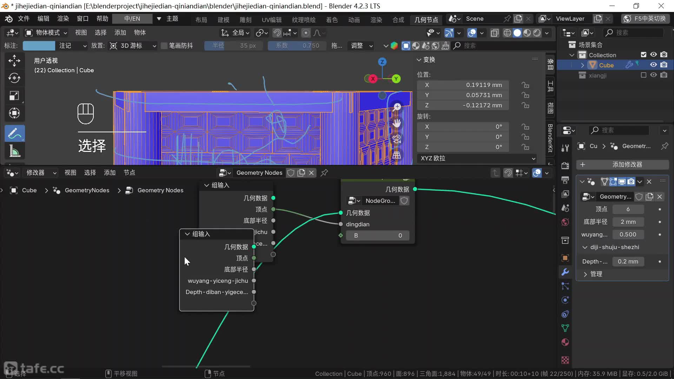The image size is (674, 379).
Task: Click the 顶点 value field in modifier
Action: pyautogui.click(x=628, y=209)
